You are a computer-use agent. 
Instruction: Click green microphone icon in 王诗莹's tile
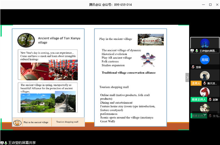(x=196, y=51)
